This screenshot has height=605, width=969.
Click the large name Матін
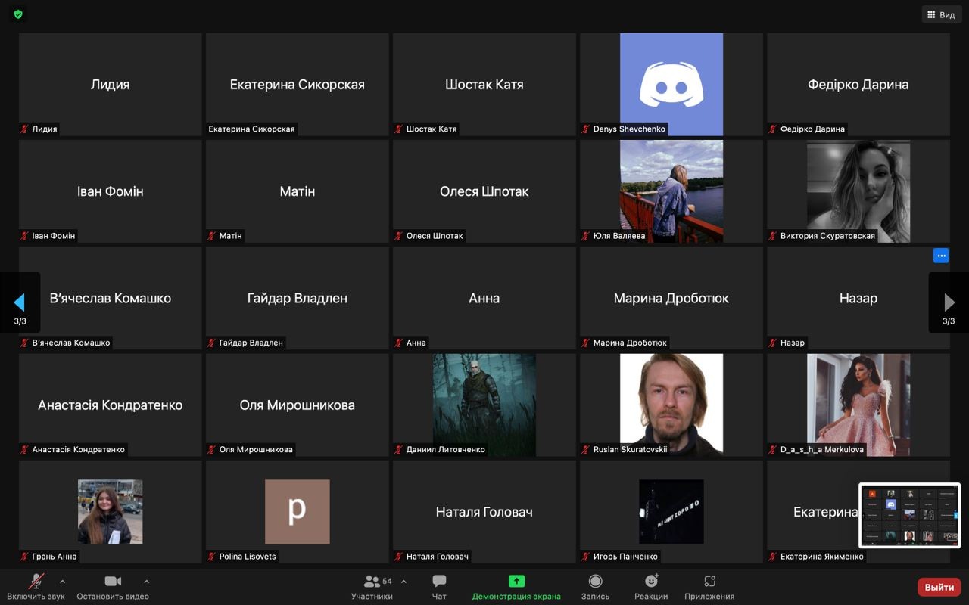[x=298, y=191]
